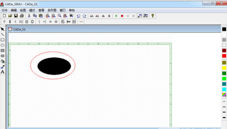Choose the line drawing tool

pyautogui.click(x=2, y=35)
